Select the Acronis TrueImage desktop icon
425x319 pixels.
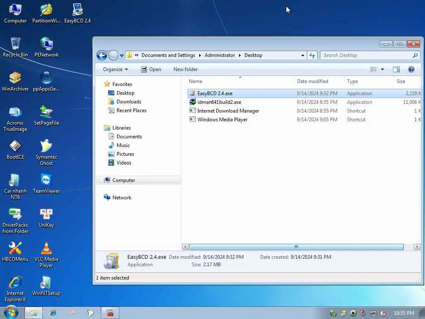(15, 119)
